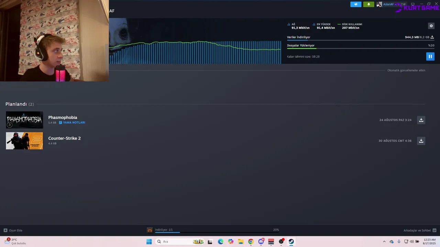Click the taskbar Ara search box

point(180,242)
